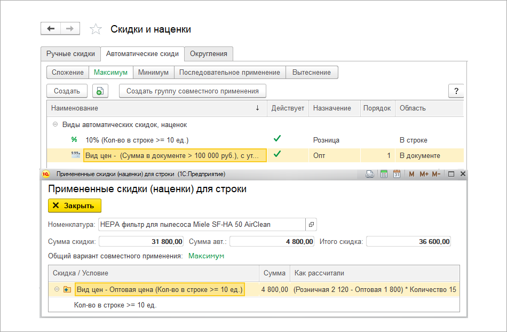Image resolution: width=507 pixels, height=332 pixels.
Task: Click the forward navigation arrow
Action: (x=70, y=29)
